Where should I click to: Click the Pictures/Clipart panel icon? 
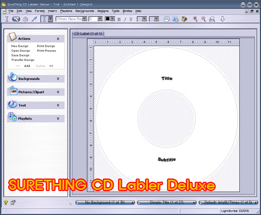[x=13, y=91]
